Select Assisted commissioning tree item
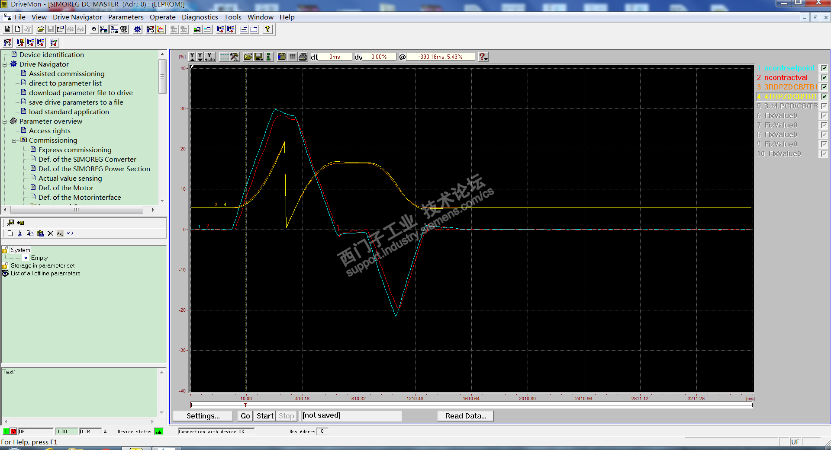This screenshot has height=450, width=831. [x=67, y=74]
